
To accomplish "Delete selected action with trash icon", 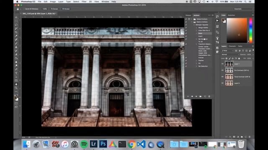I will click(209, 96).
